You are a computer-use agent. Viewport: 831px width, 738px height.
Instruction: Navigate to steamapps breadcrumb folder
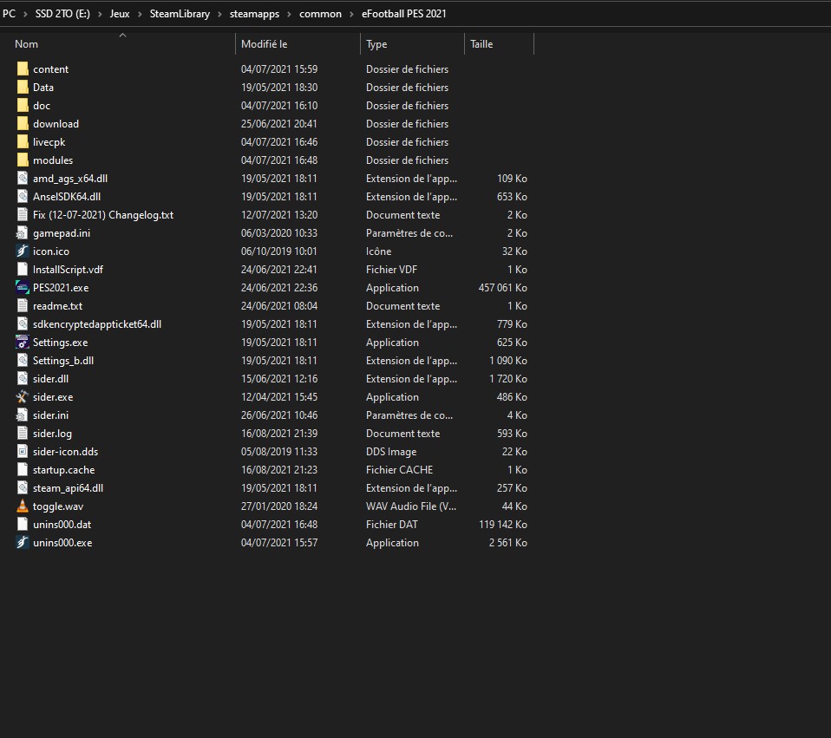[254, 14]
